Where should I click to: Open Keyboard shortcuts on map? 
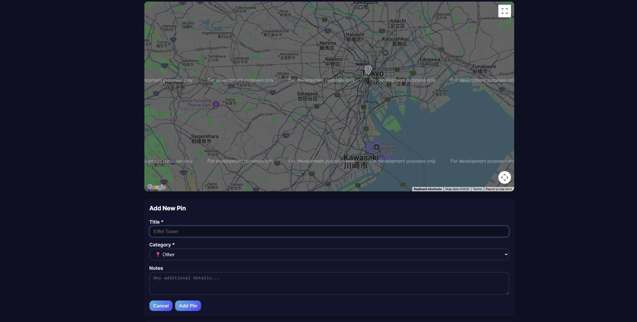[427, 189]
